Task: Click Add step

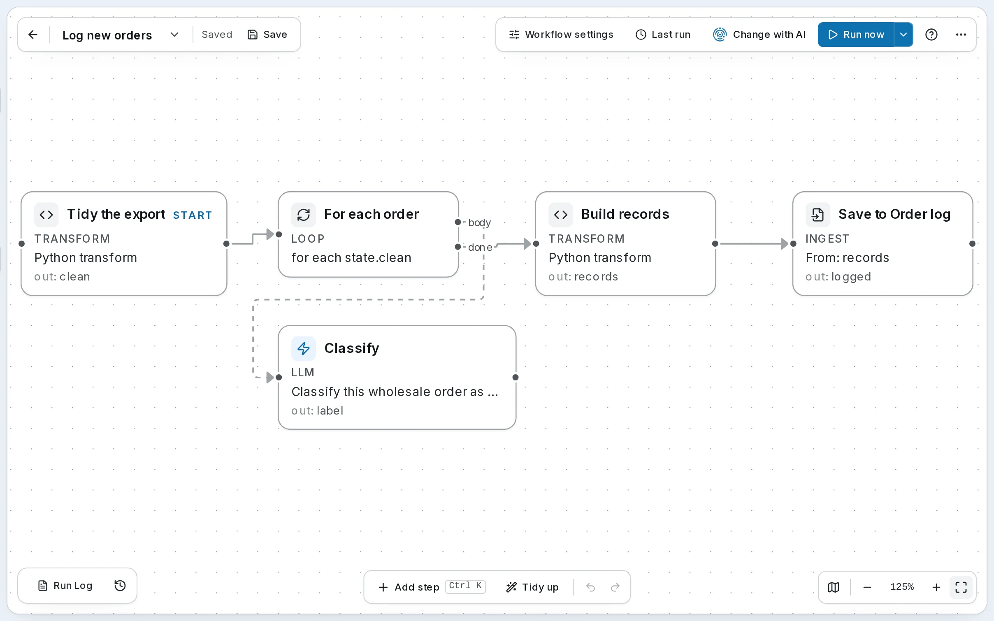Action: pyautogui.click(x=431, y=587)
